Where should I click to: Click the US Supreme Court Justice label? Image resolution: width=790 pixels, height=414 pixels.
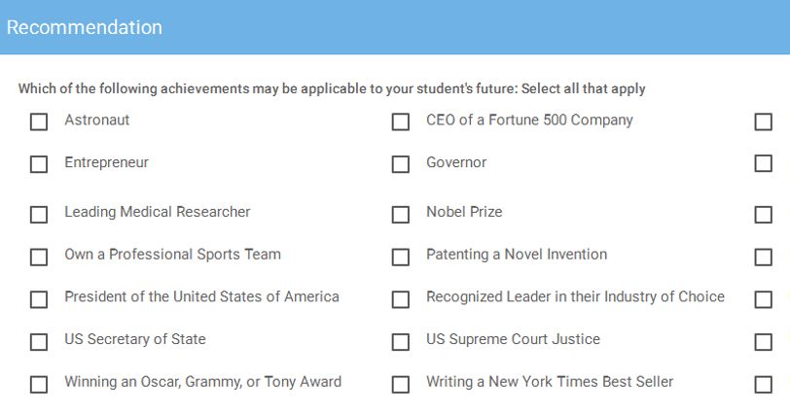coord(513,339)
